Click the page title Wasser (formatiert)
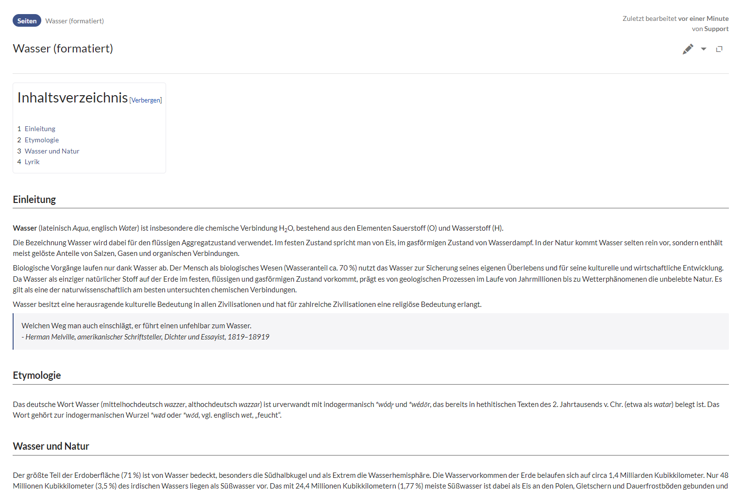 click(63, 49)
